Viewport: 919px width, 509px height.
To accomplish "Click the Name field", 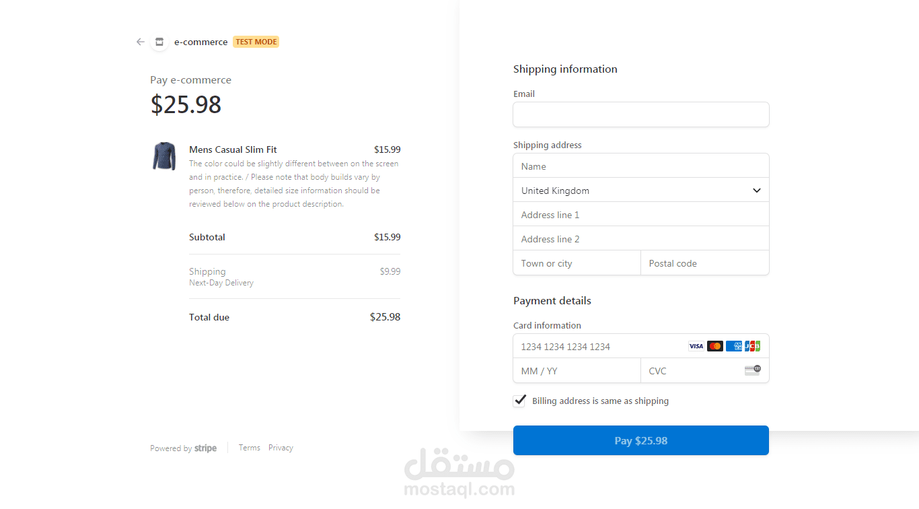I will [640, 166].
